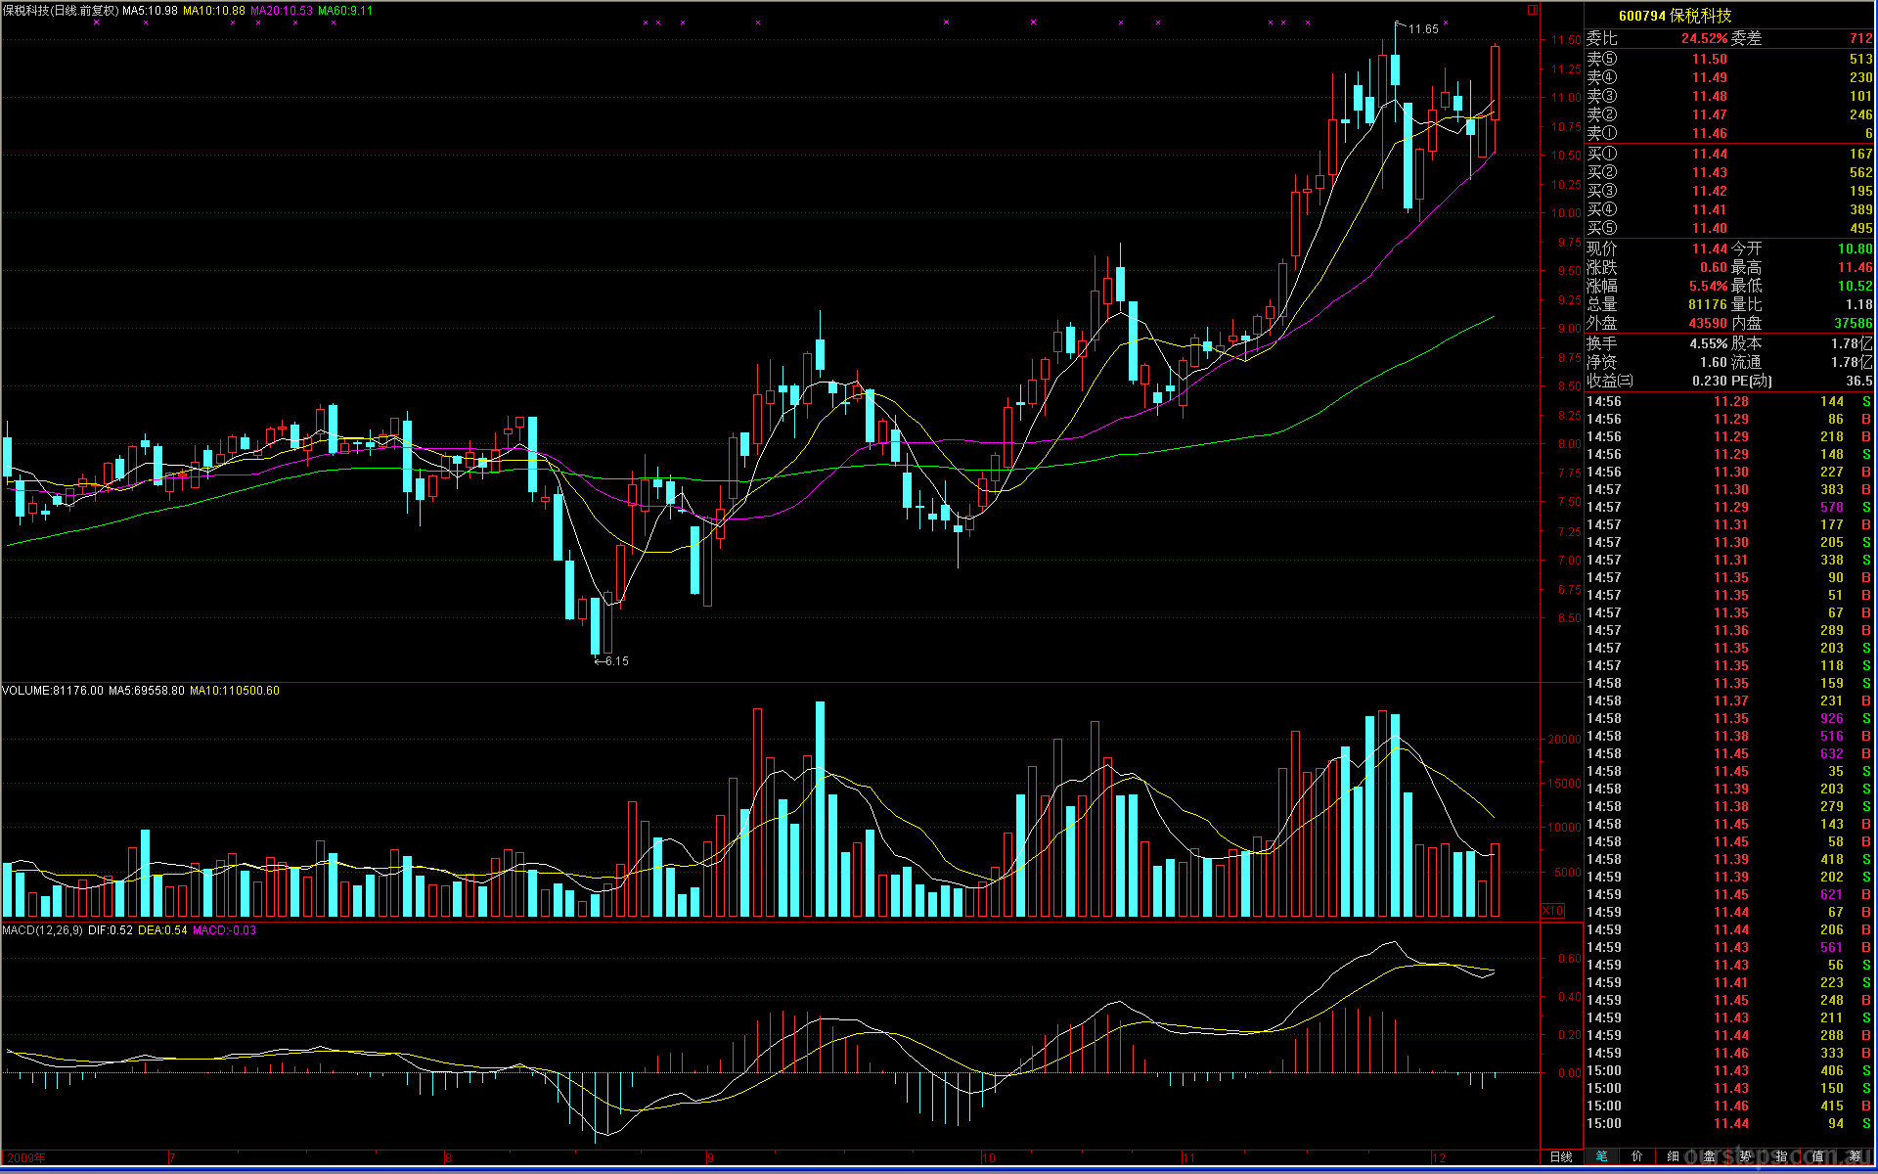Image resolution: width=1878 pixels, height=1174 pixels.
Task: Click the 净资 1.60 value
Action: pyautogui.click(x=1713, y=363)
